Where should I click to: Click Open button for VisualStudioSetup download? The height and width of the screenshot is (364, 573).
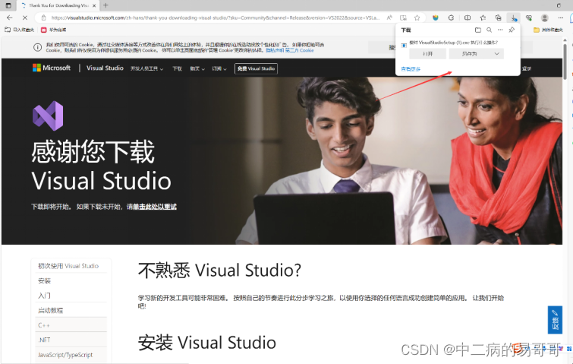click(x=427, y=54)
